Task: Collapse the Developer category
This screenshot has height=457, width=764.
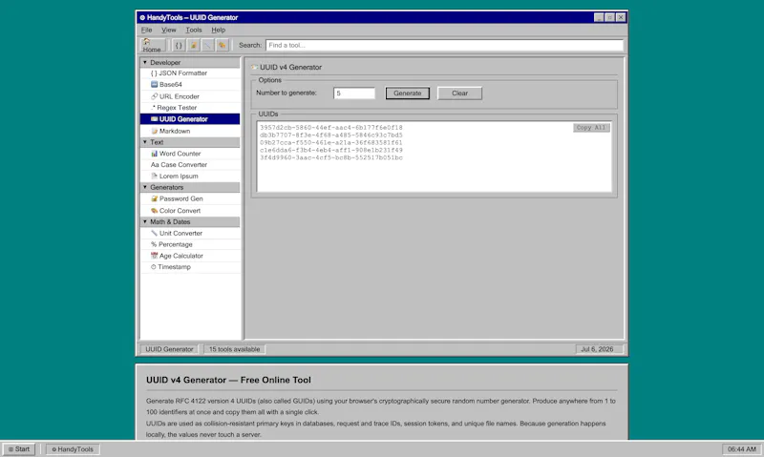Action: (190, 62)
